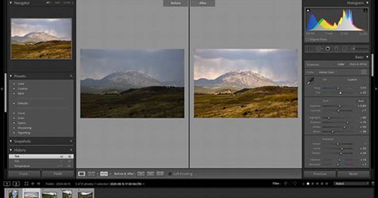Set Treatment to Color
Image resolution: width=378 pixels, height=198 pixels.
point(341,64)
